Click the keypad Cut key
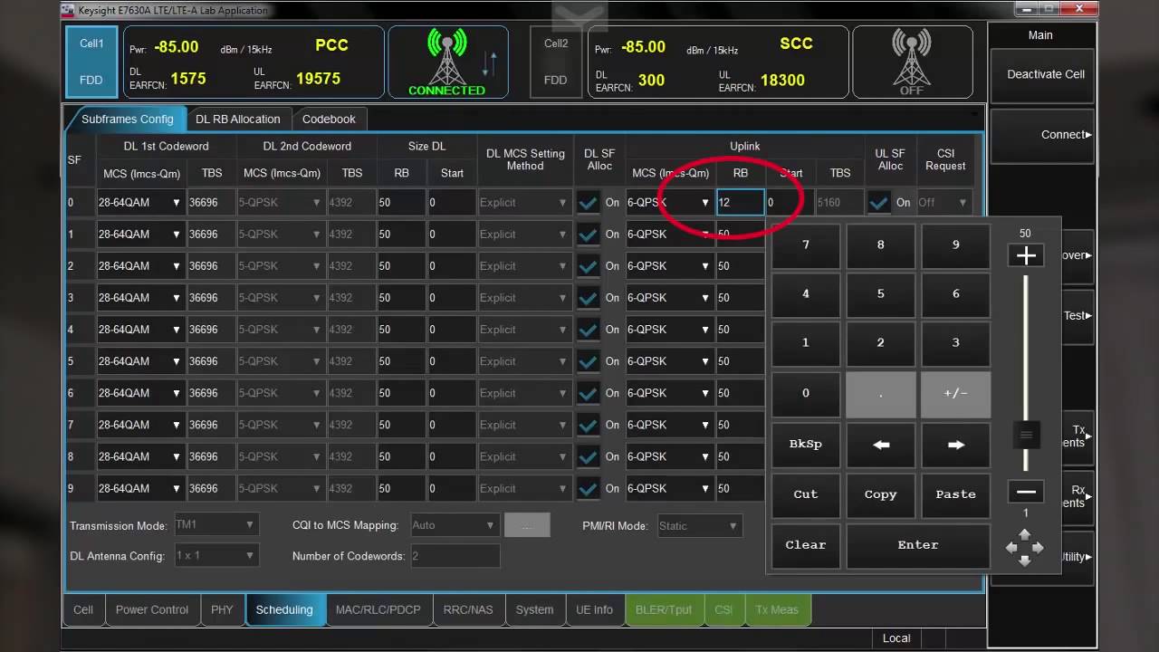The image size is (1159, 652). 805,494
